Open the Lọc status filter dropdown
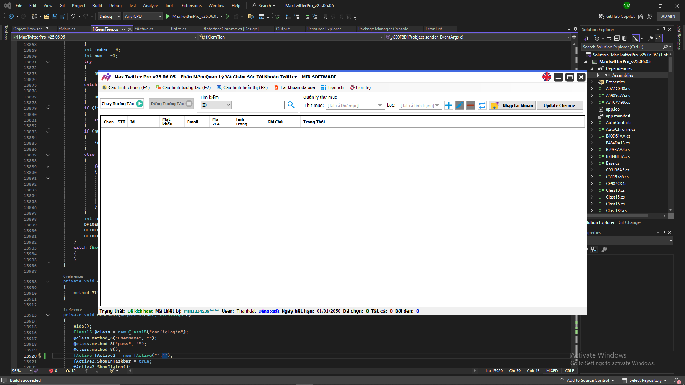 pos(420,105)
